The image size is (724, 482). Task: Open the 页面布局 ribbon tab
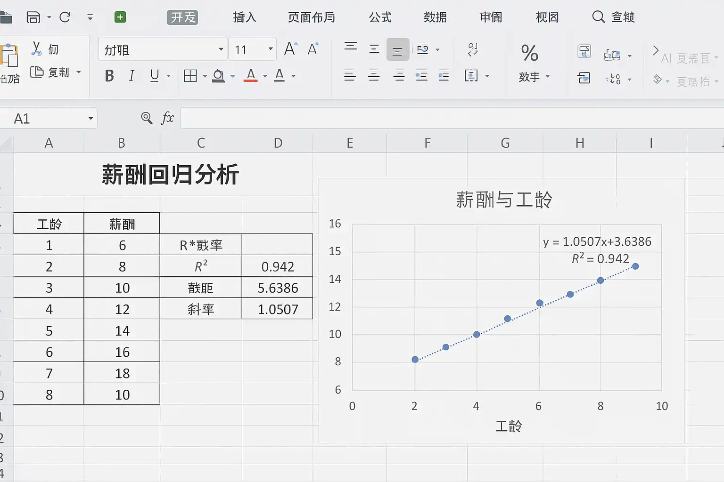[312, 17]
